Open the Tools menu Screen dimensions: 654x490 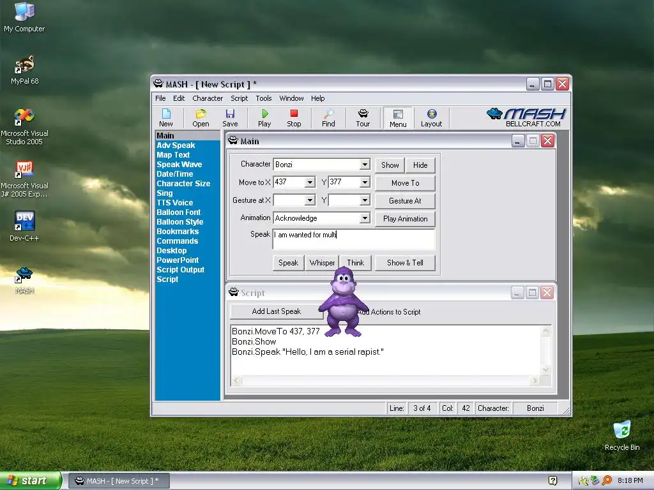[264, 98]
